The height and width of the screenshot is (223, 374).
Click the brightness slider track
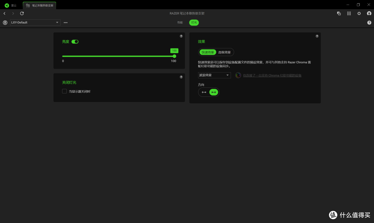tap(118, 56)
